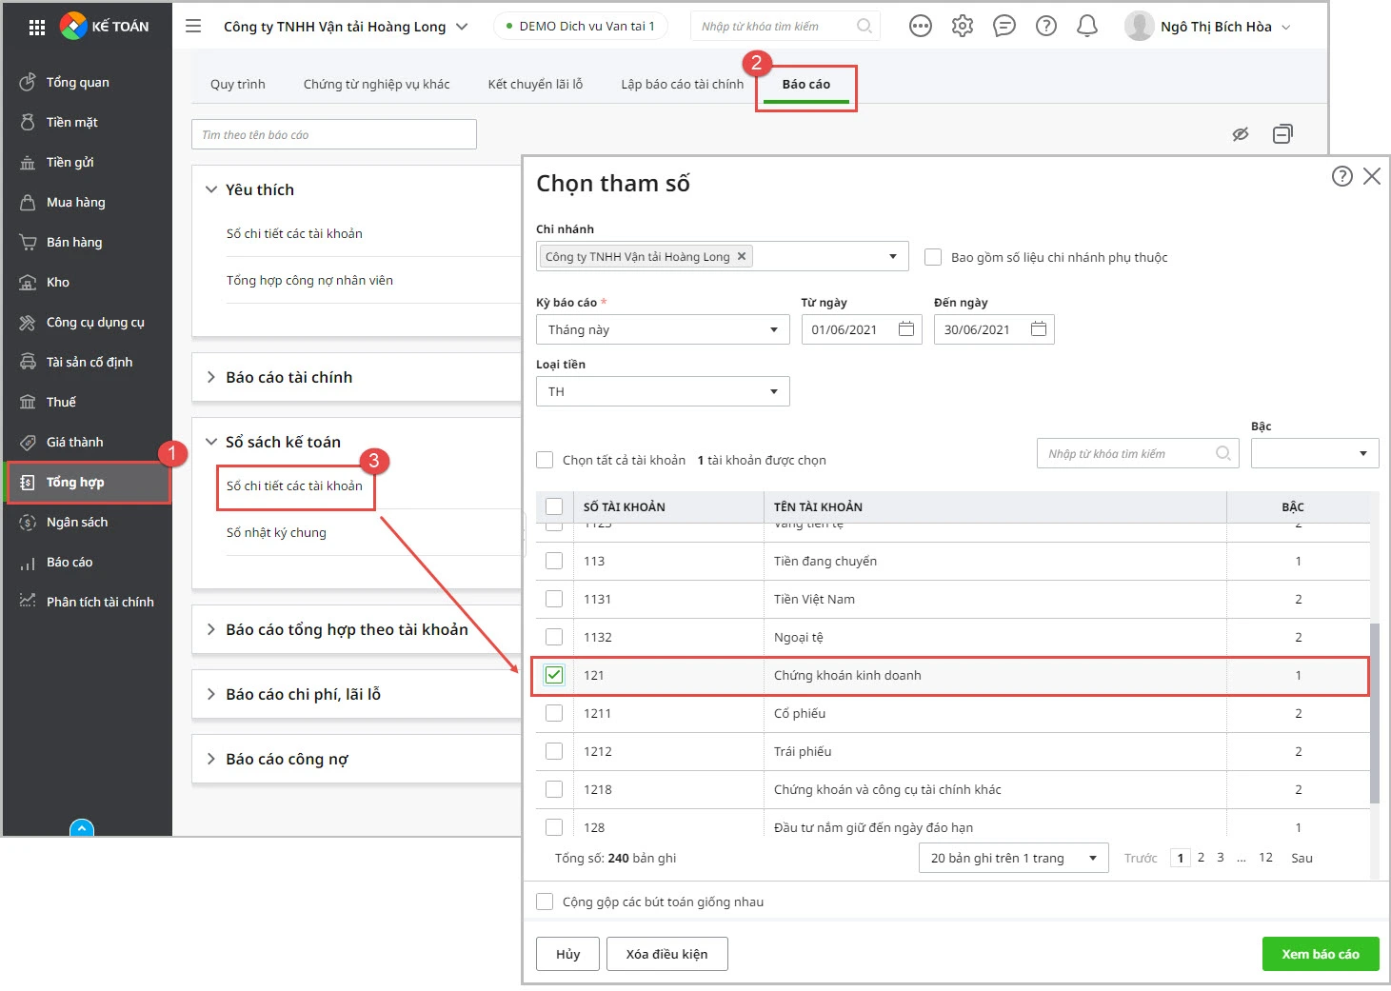This screenshot has width=1391, height=991.
Task: Enable Cộng gộp các bút toán giống nhau
Action: (545, 902)
